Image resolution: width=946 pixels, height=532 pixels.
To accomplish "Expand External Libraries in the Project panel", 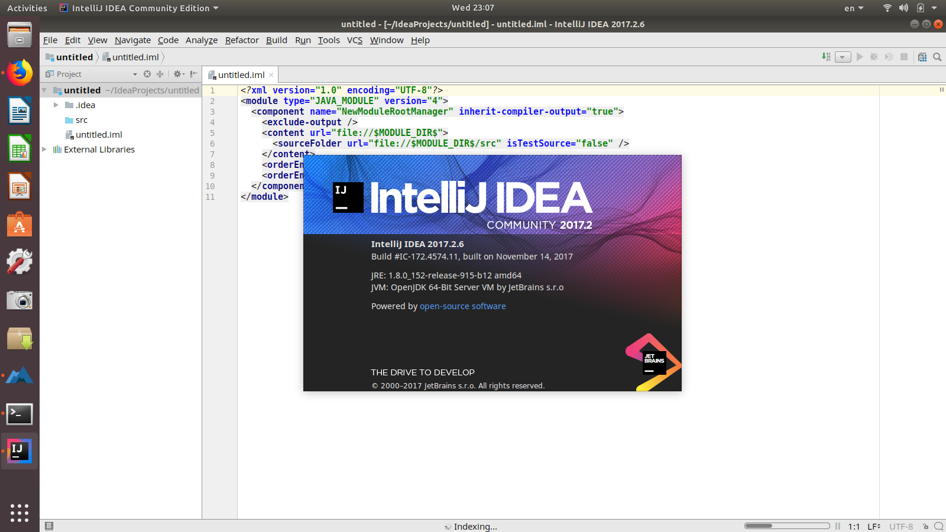I will [x=44, y=149].
